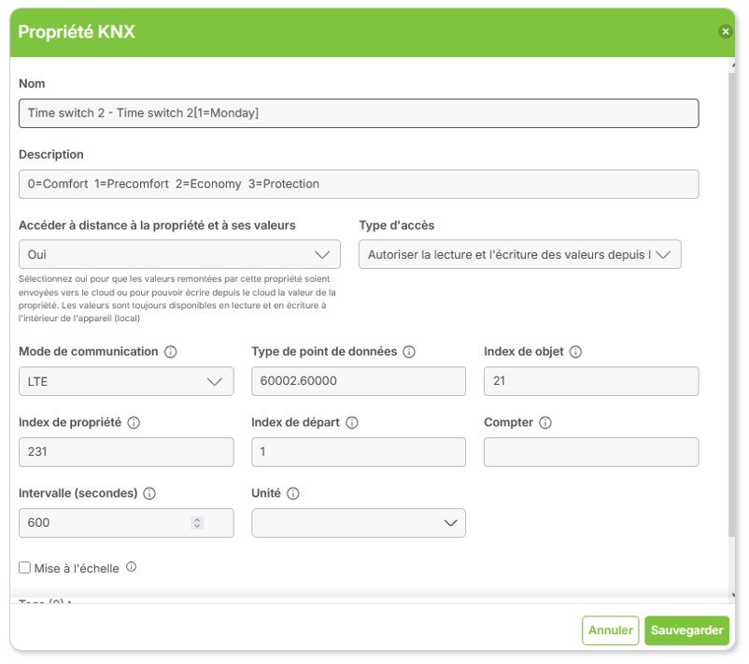Edit the Intervalle value 600 field
The image size is (749, 664).
(126, 523)
